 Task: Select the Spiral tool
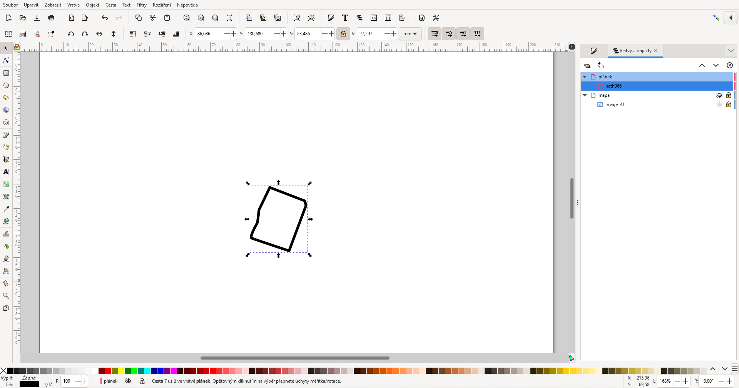6,123
